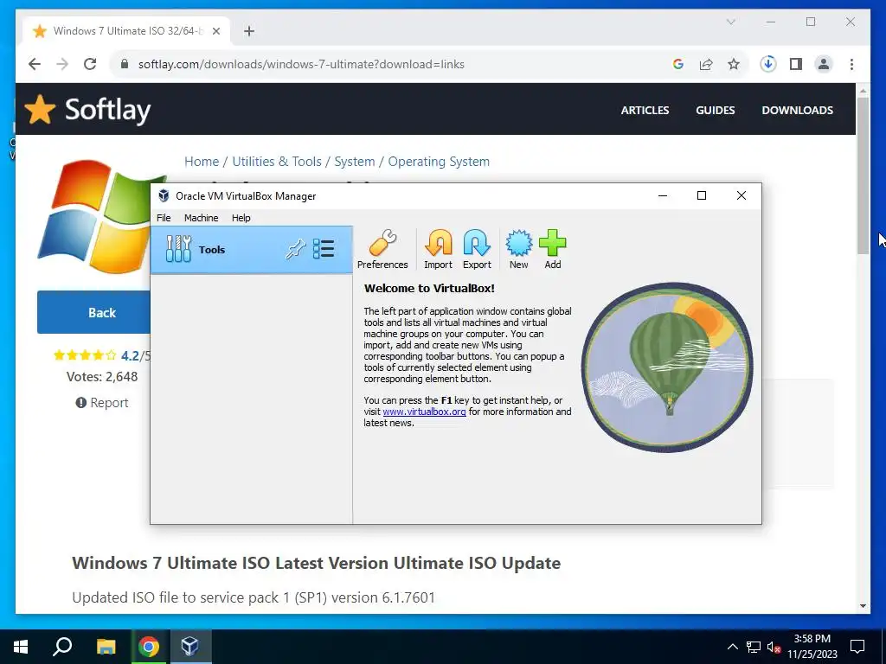The image size is (886, 664).
Task: Switch to Chrome in the taskbar
Action: [x=149, y=647]
